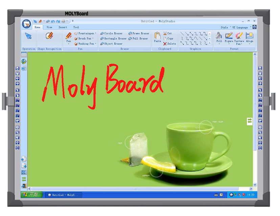Click the Delete button in Clipboard
This screenshot has height=216, width=280.
coord(169,44)
